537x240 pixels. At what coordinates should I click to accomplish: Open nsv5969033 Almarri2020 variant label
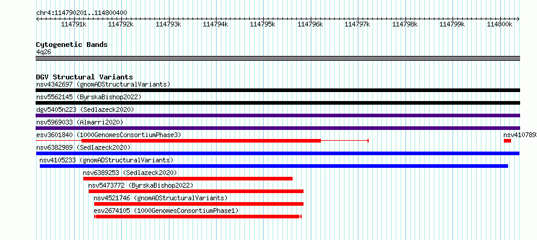[80, 122]
